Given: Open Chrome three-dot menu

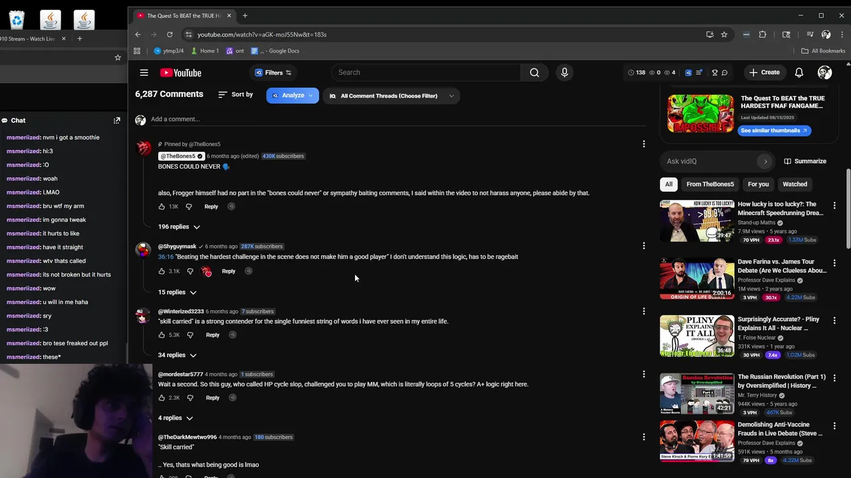Looking at the screenshot, I should click(x=841, y=35).
